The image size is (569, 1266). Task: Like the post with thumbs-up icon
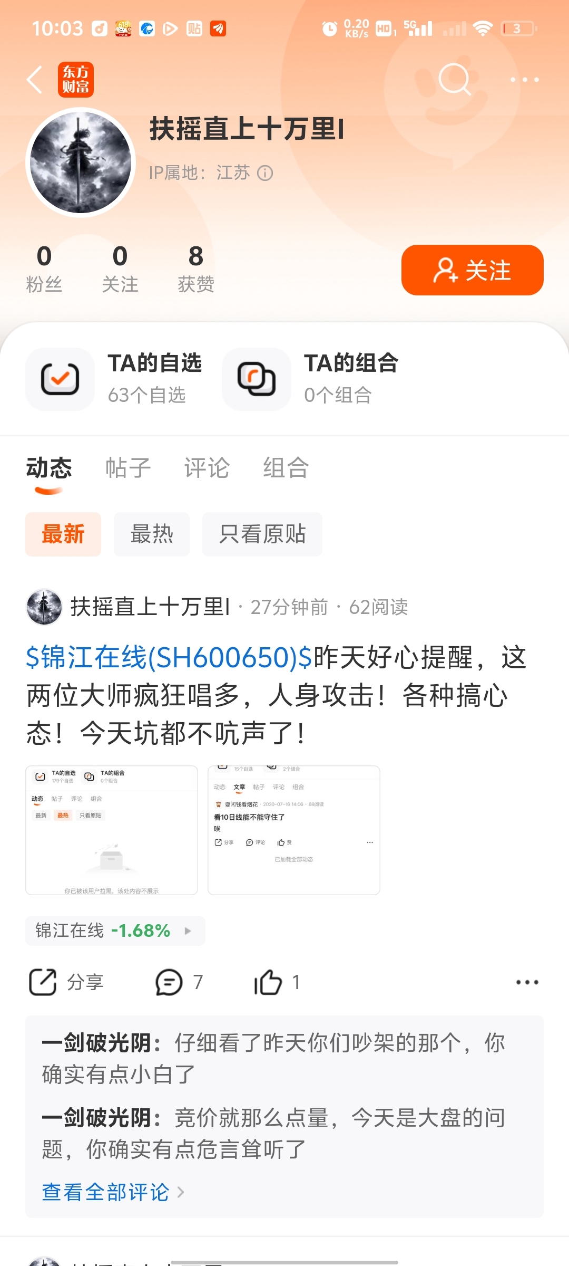tap(268, 982)
